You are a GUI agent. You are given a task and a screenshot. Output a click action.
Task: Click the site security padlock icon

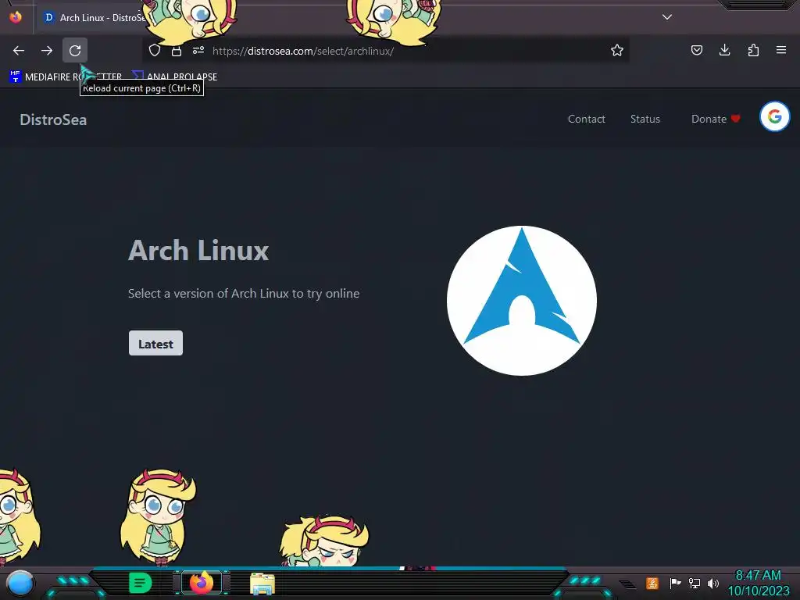coord(177,51)
